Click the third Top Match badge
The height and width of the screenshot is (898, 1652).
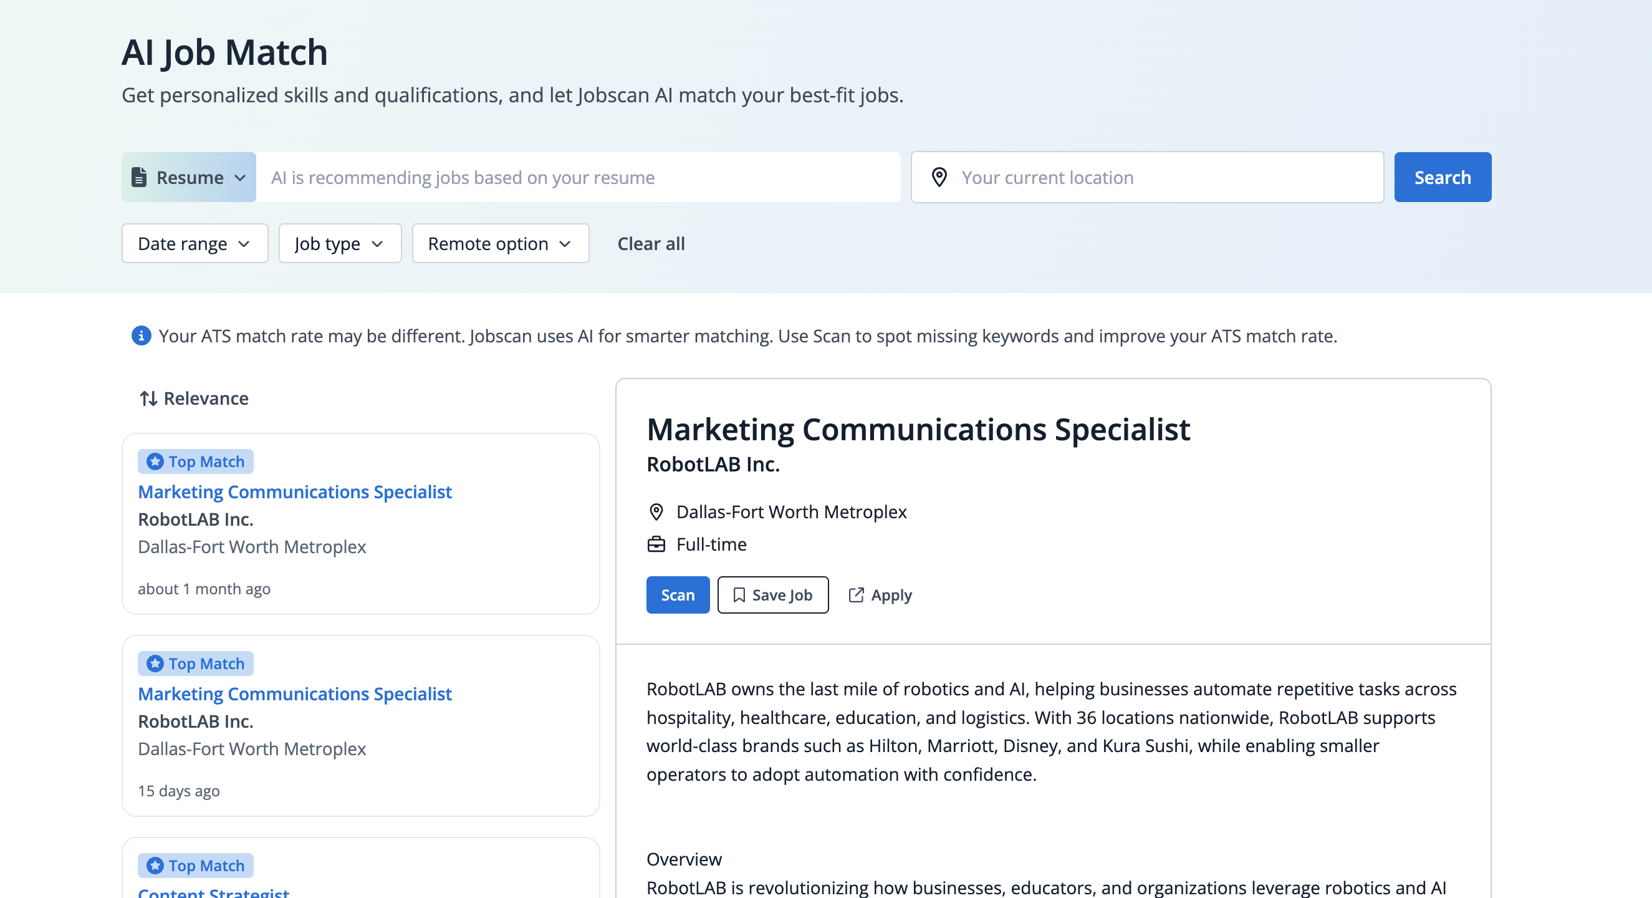(x=196, y=866)
